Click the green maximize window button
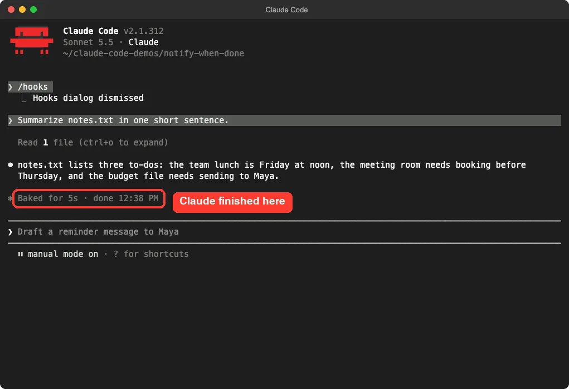569x389 pixels. click(33, 9)
